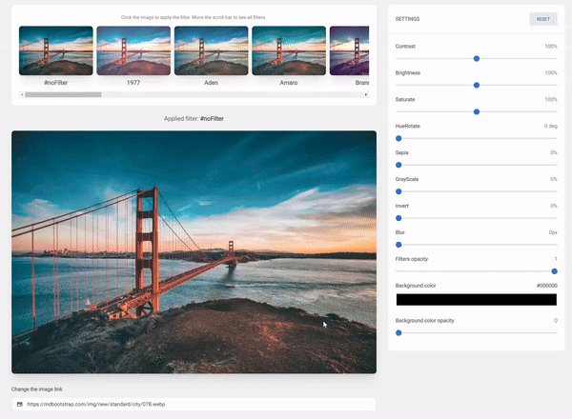Click the filter scrollbar right arrow

click(366, 94)
